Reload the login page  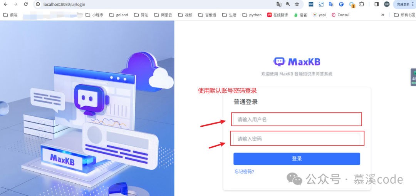26,4
